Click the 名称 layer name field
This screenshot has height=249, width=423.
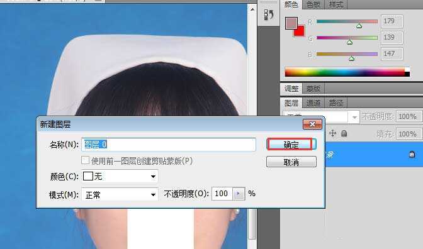(169, 145)
